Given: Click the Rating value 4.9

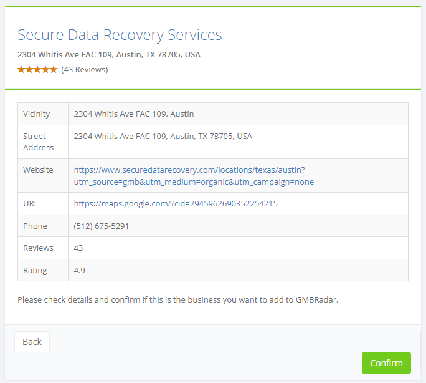Looking at the screenshot, I should pyautogui.click(x=79, y=270).
